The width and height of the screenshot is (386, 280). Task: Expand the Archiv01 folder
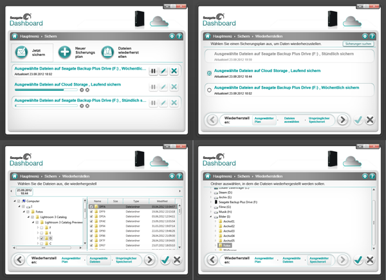pos(216,221)
